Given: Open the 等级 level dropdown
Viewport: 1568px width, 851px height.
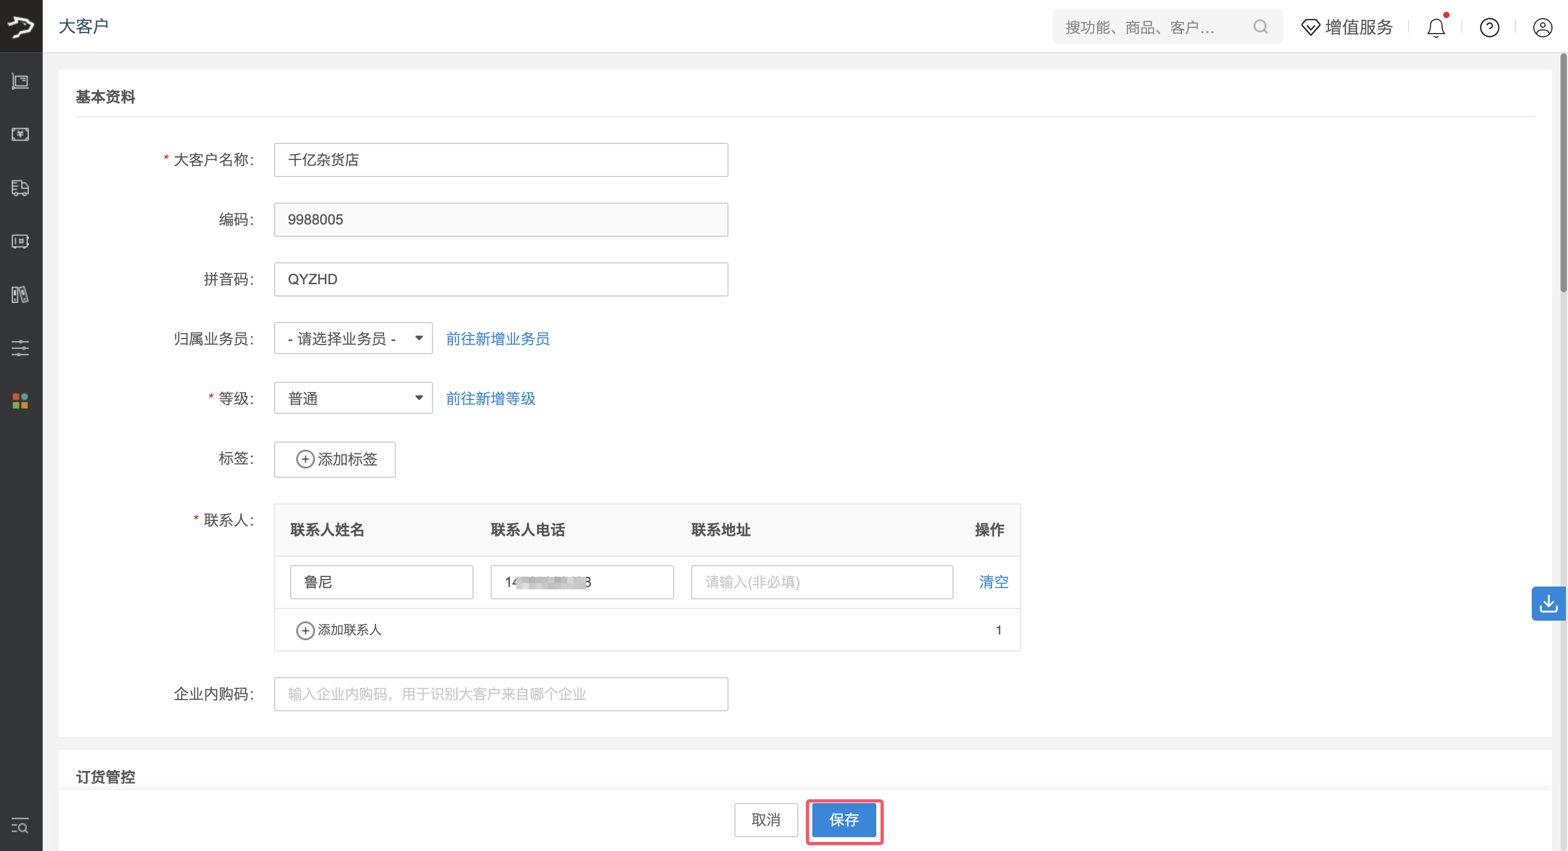Looking at the screenshot, I should click(x=353, y=397).
